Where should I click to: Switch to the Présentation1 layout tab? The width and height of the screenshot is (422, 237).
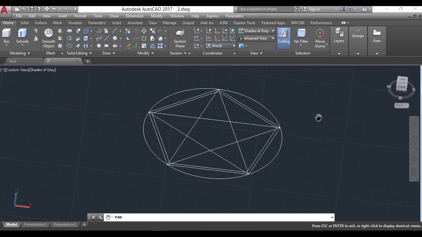35,224
